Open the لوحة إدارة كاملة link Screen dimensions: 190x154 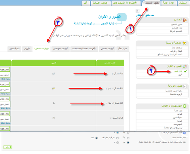[x=83, y=24]
